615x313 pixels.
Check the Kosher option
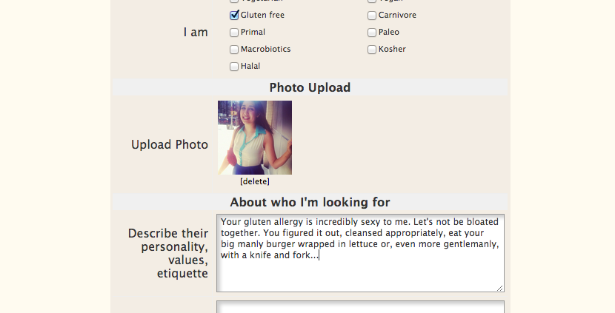(x=372, y=49)
